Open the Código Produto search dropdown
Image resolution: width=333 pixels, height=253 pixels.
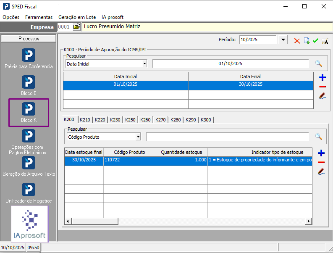point(138,137)
